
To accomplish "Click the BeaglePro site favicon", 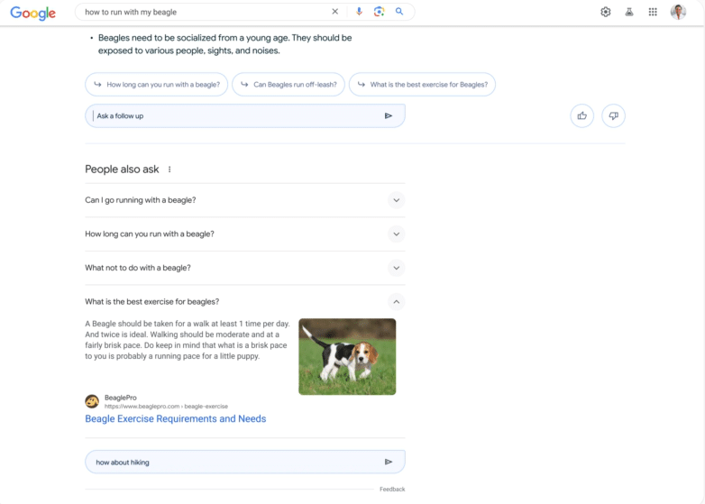I will point(92,401).
